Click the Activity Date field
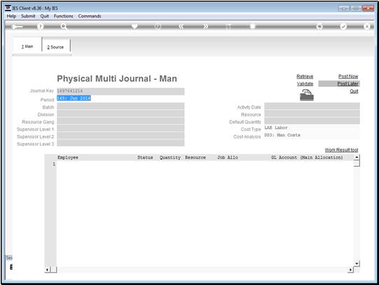Screen dimensions: 379x285 click(312, 106)
